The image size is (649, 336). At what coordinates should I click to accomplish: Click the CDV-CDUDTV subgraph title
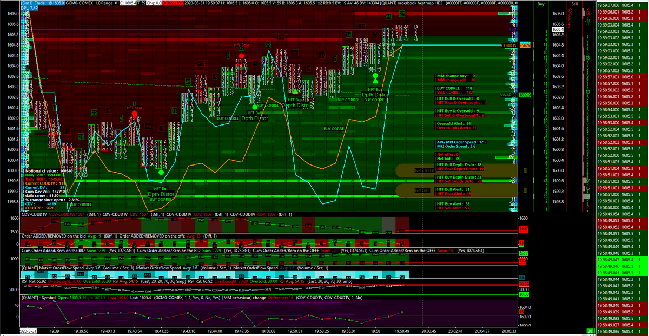(34, 215)
